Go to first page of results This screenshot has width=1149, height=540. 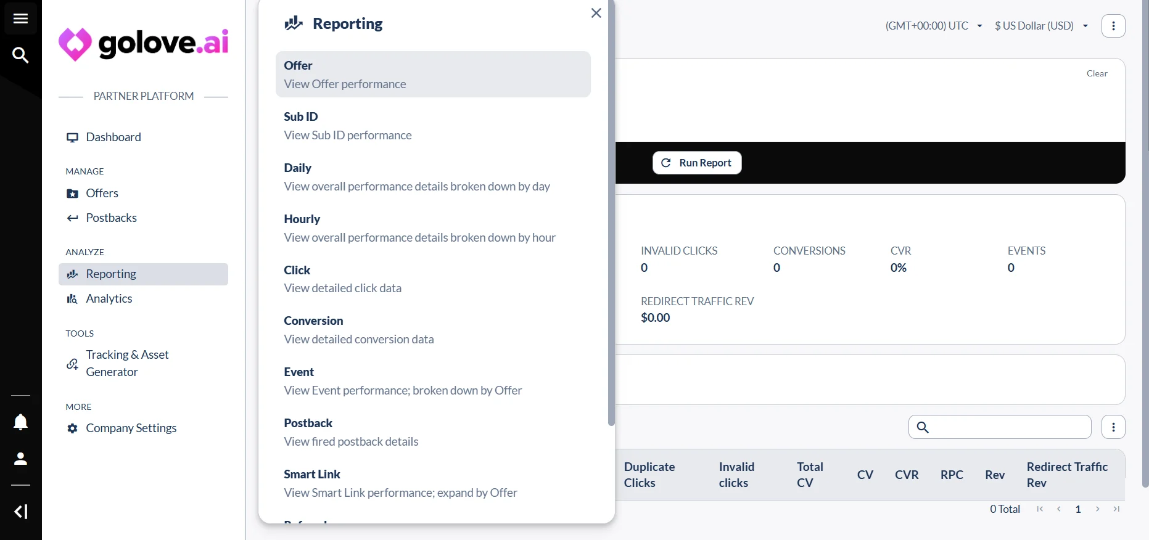1040,509
